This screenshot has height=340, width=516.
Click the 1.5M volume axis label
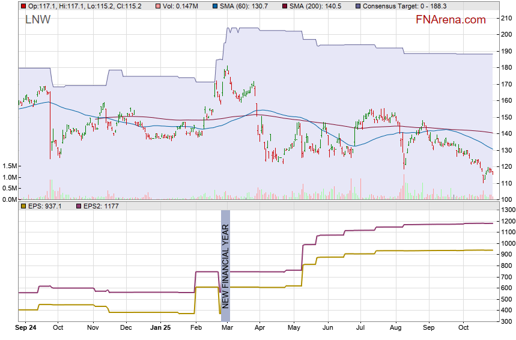[x=8, y=166]
